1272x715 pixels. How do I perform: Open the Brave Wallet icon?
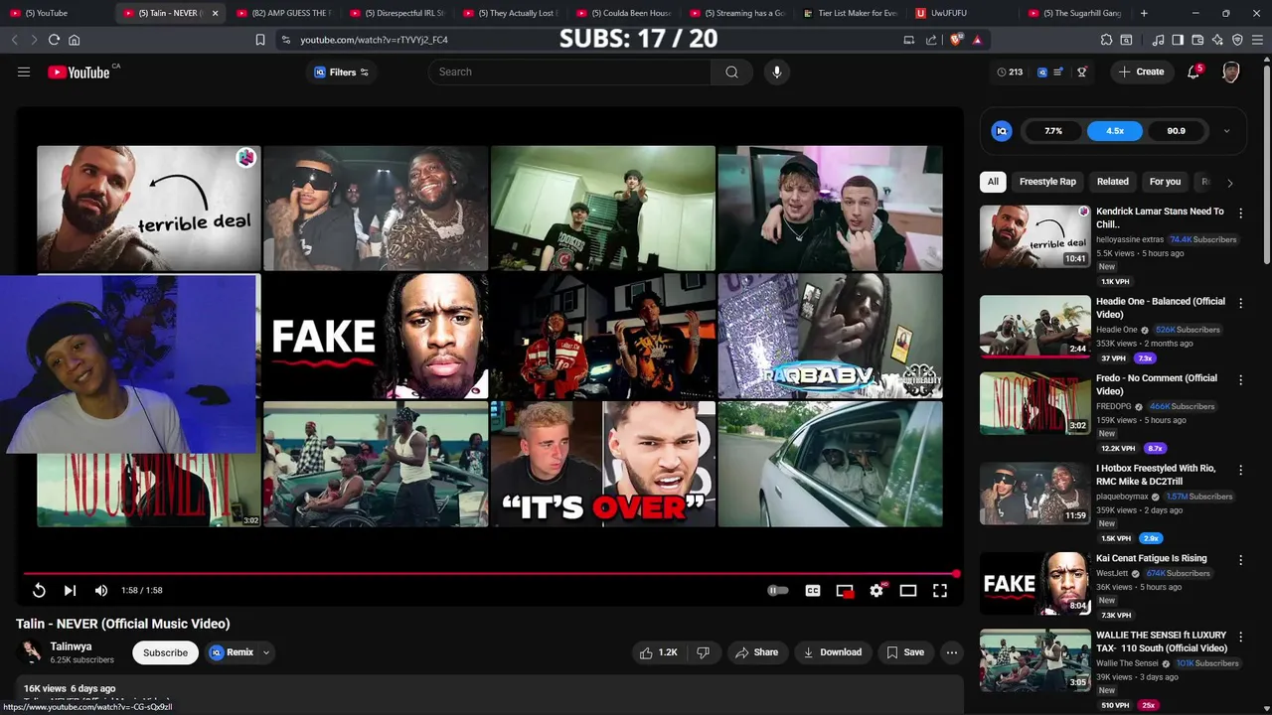pyautogui.click(x=1197, y=40)
